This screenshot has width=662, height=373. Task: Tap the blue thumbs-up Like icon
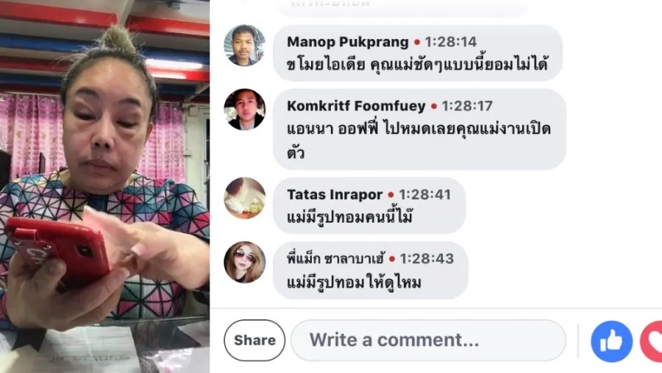coord(611,341)
